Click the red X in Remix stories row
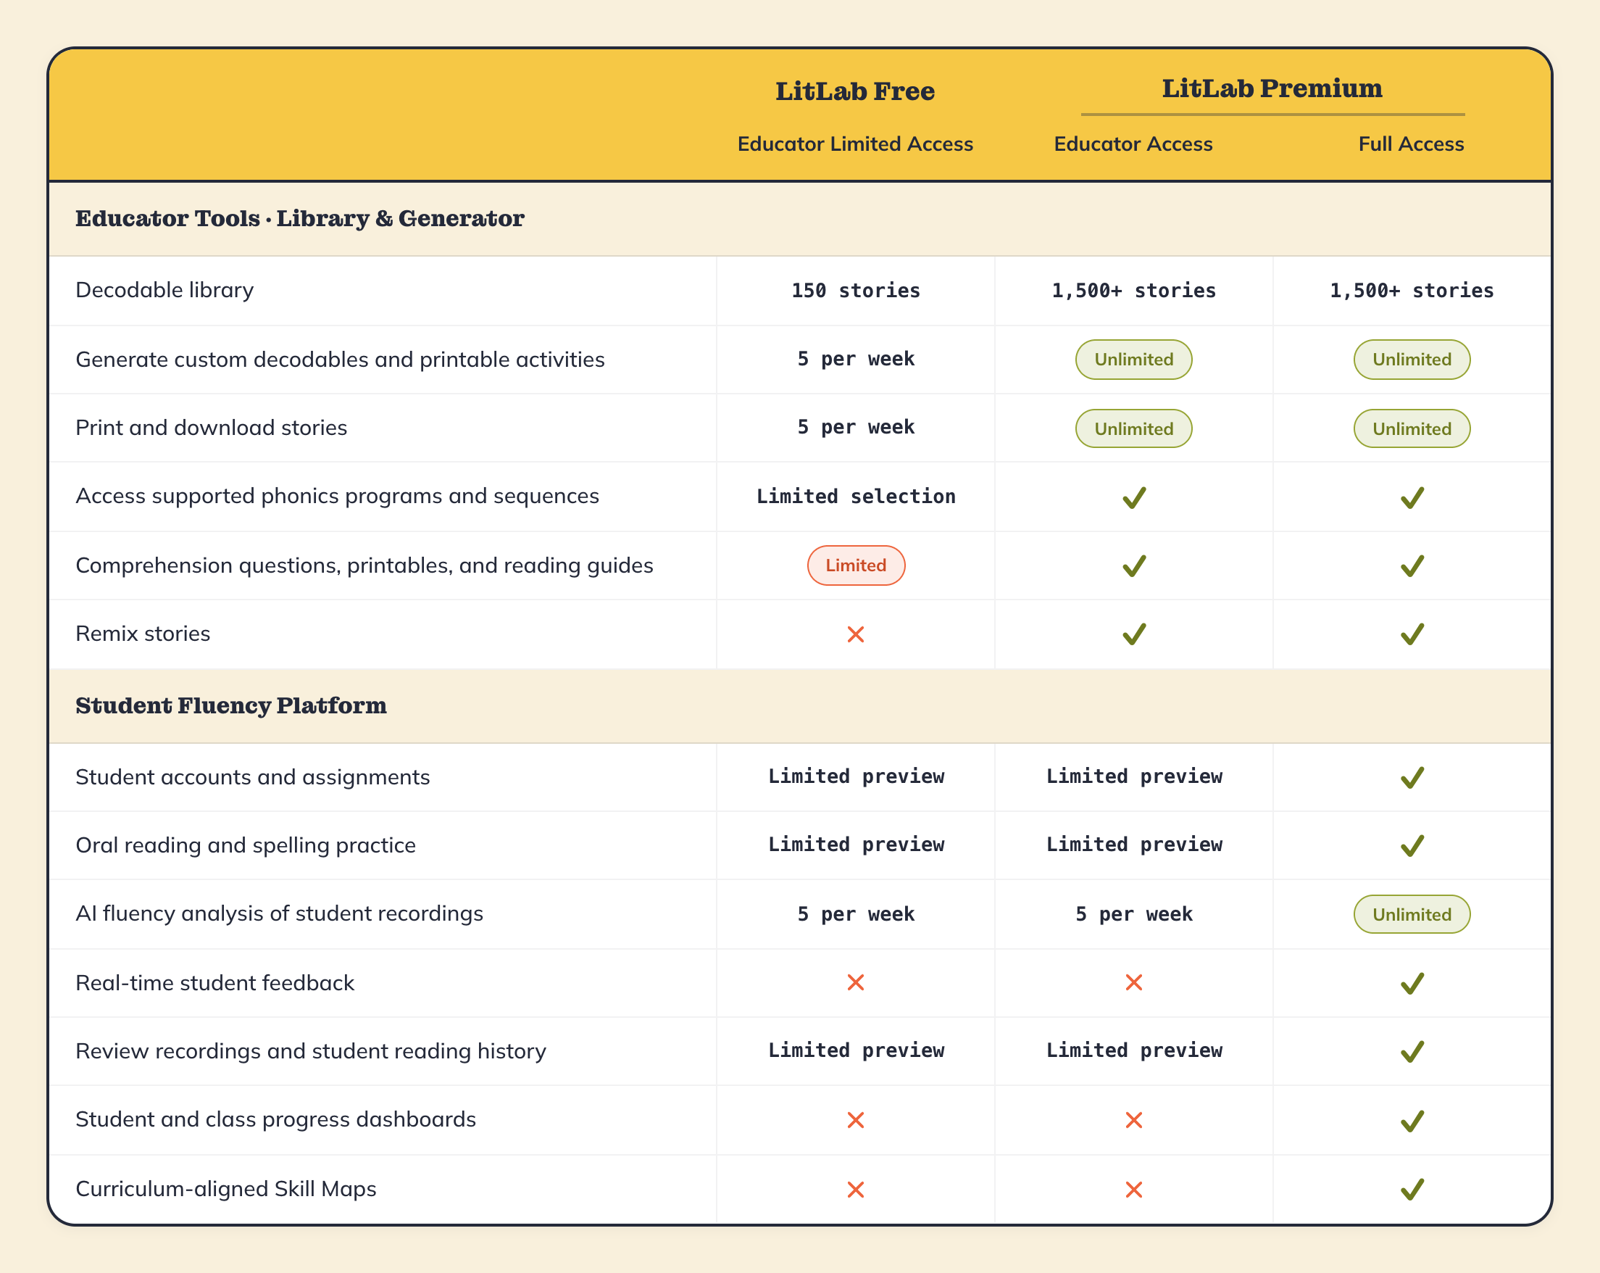Image resolution: width=1600 pixels, height=1273 pixels. 856,634
